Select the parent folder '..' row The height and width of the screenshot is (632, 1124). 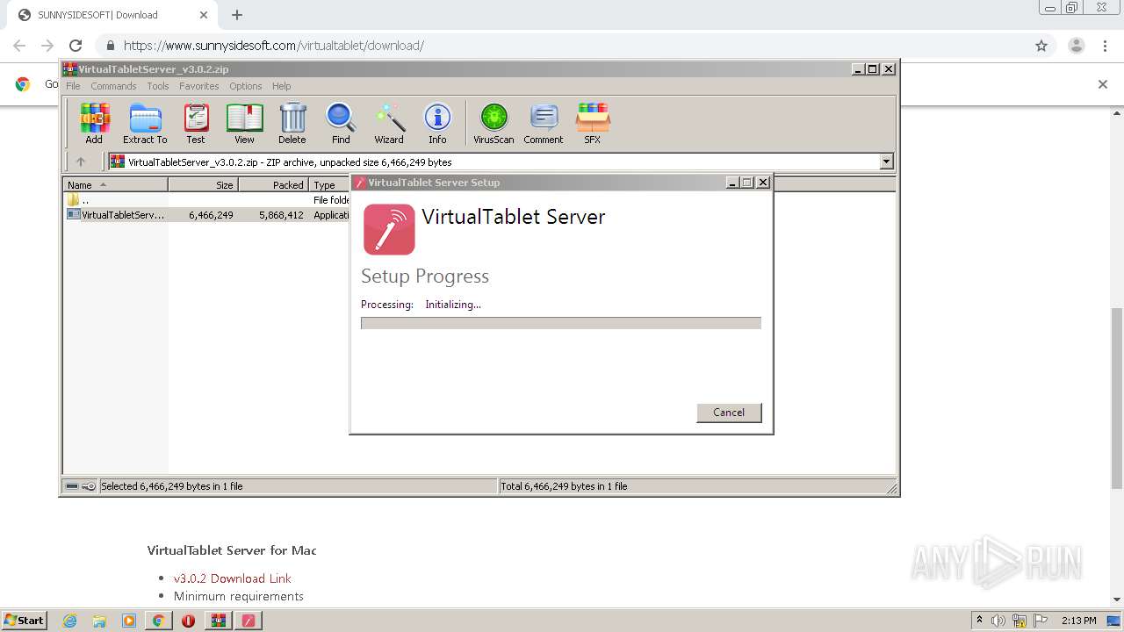(207, 200)
